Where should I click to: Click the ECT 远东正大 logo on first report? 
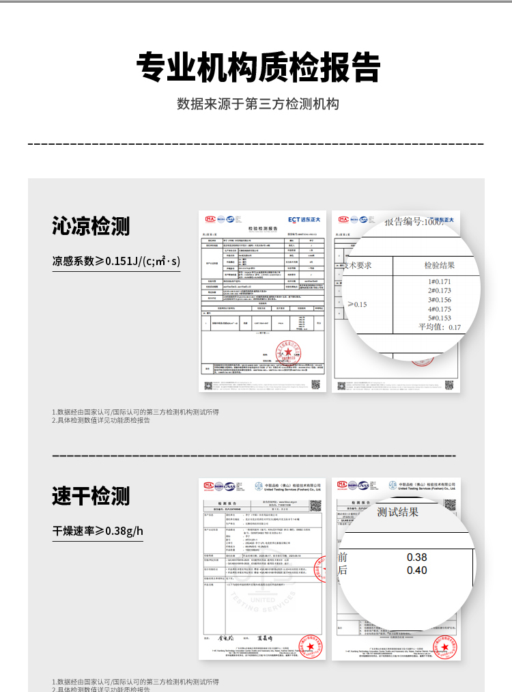point(304,219)
